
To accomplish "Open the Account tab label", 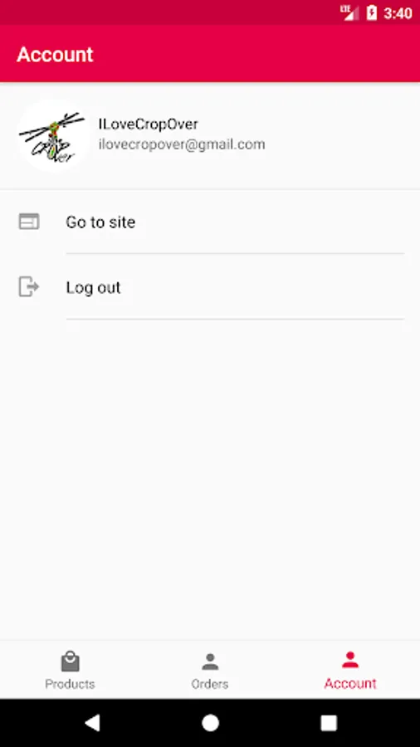I will pyautogui.click(x=350, y=684).
